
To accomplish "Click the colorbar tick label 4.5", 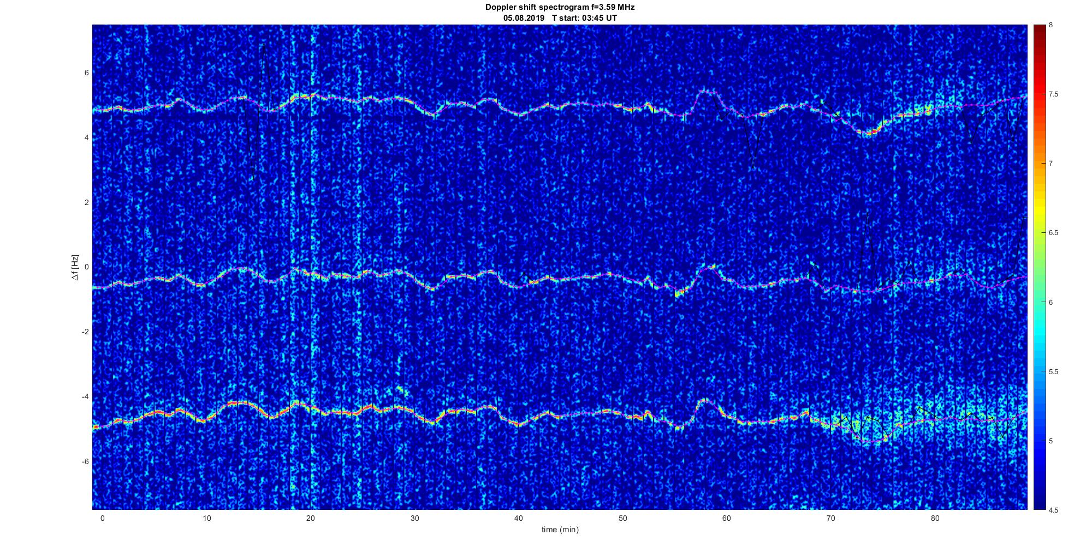I will point(1055,510).
